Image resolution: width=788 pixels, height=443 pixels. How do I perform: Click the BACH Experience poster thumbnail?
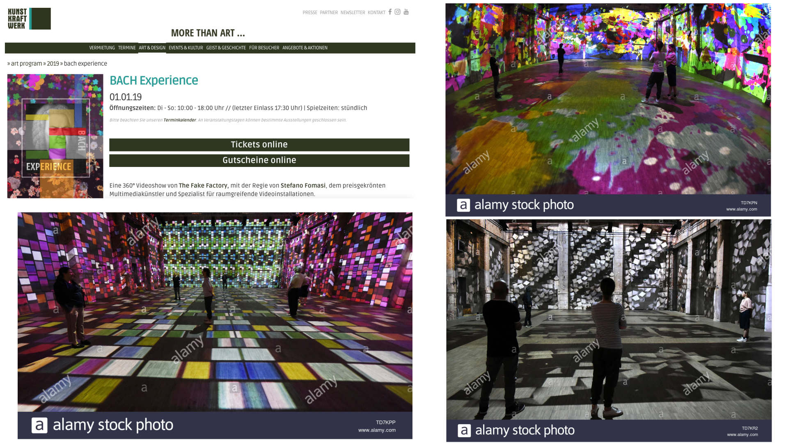pyautogui.click(x=55, y=136)
